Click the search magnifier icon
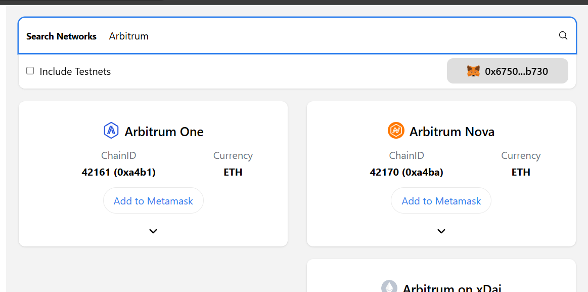Screen dimensions: 588x292 point(563,35)
